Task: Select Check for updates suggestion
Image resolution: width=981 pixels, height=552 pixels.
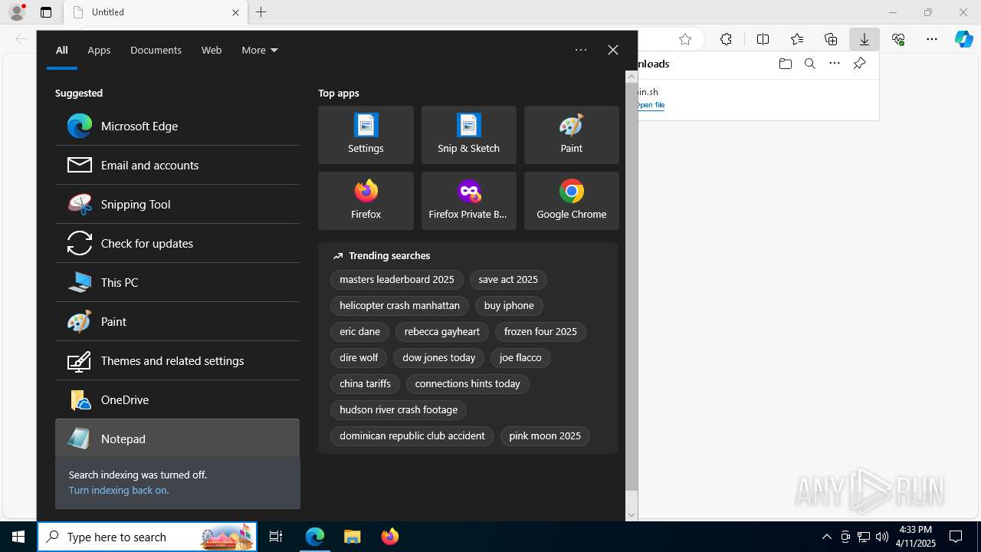Action: pos(177,243)
